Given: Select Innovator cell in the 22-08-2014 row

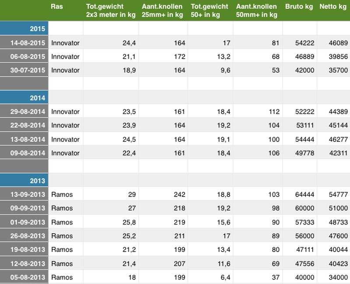Looking at the screenshot, I should tap(65, 125).
